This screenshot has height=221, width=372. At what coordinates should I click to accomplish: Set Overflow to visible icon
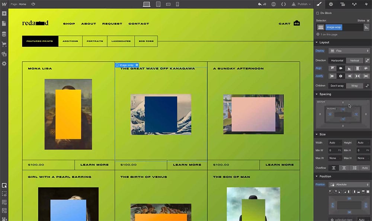click(x=334, y=168)
